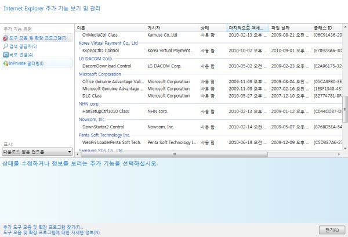Image resolution: width=348 pixels, height=237 pixels.
Task: Select the DLC Class row
Action: coord(209,96)
